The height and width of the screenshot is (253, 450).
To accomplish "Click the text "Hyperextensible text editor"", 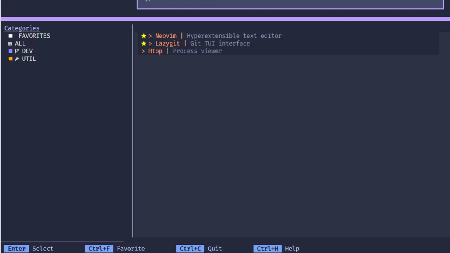I will 234,36.
